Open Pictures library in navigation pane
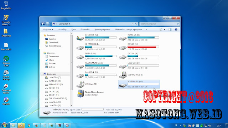 [x=52, y=63]
